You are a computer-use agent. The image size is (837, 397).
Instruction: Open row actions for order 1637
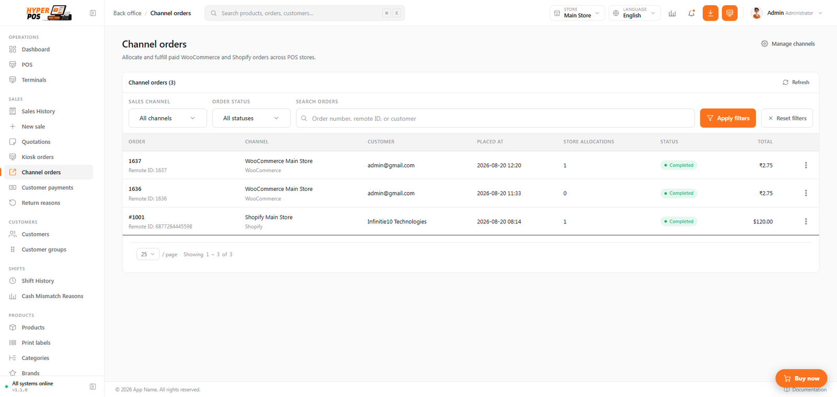coord(806,165)
